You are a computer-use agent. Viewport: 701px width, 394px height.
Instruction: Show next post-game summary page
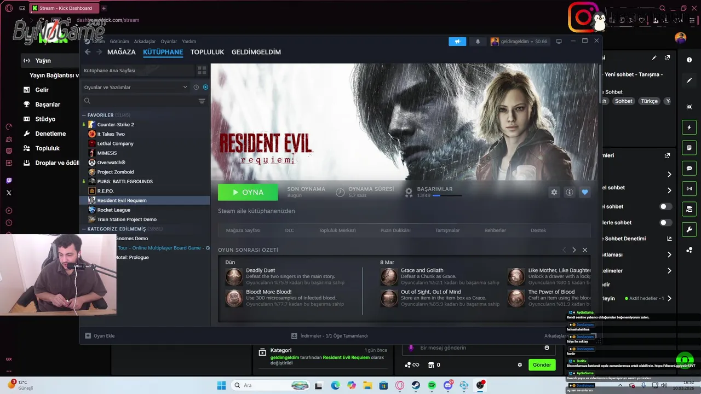pos(574,250)
